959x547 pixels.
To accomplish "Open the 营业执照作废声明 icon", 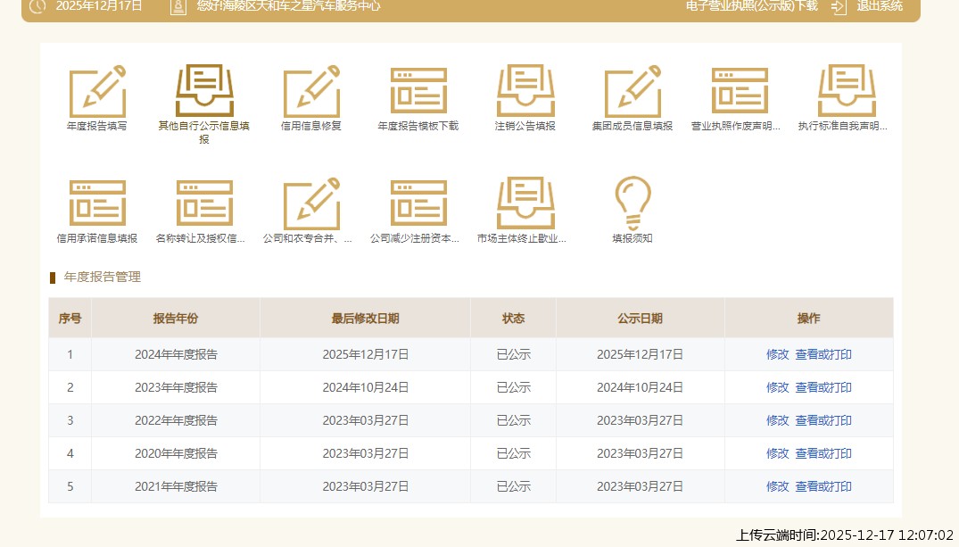I will [x=740, y=92].
